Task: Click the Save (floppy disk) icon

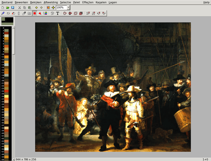Action: 13,8
